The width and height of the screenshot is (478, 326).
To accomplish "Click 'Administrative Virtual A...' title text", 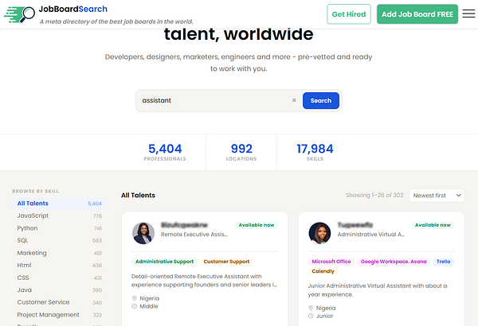I will click(371, 235).
